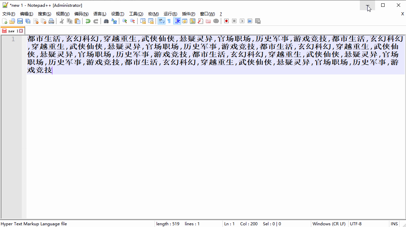The height and width of the screenshot is (227, 406).
Task: Toggle the show indent guide icon
Action: tap(177, 21)
